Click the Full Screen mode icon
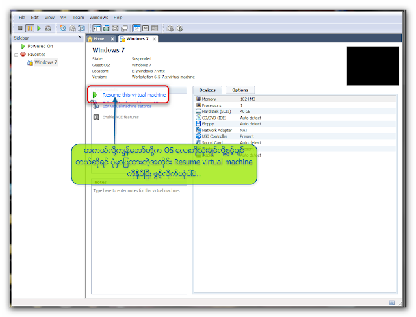Image resolution: width=416 pixels, height=317 pixels. (x=115, y=28)
